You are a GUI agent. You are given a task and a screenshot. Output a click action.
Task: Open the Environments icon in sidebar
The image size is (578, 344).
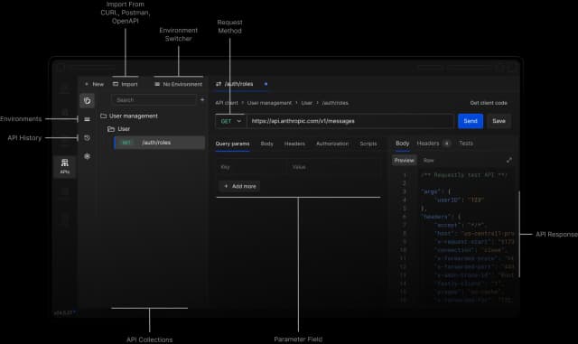click(x=87, y=119)
